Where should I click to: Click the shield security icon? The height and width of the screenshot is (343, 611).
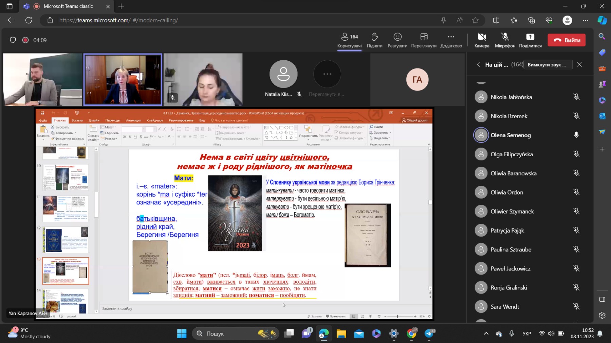point(13,40)
